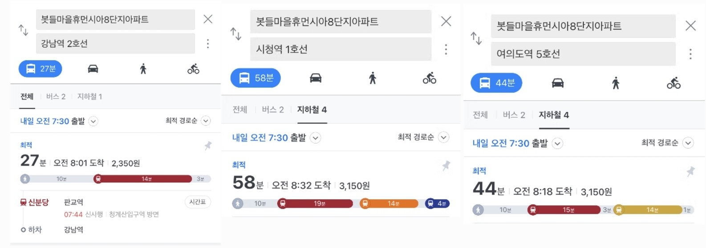This screenshot has height=248, width=706.
Task: Open the 시간표 timetable button
Action: coord(198,202)
